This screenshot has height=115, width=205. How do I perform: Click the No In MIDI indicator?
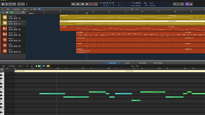tap(152, 3)
